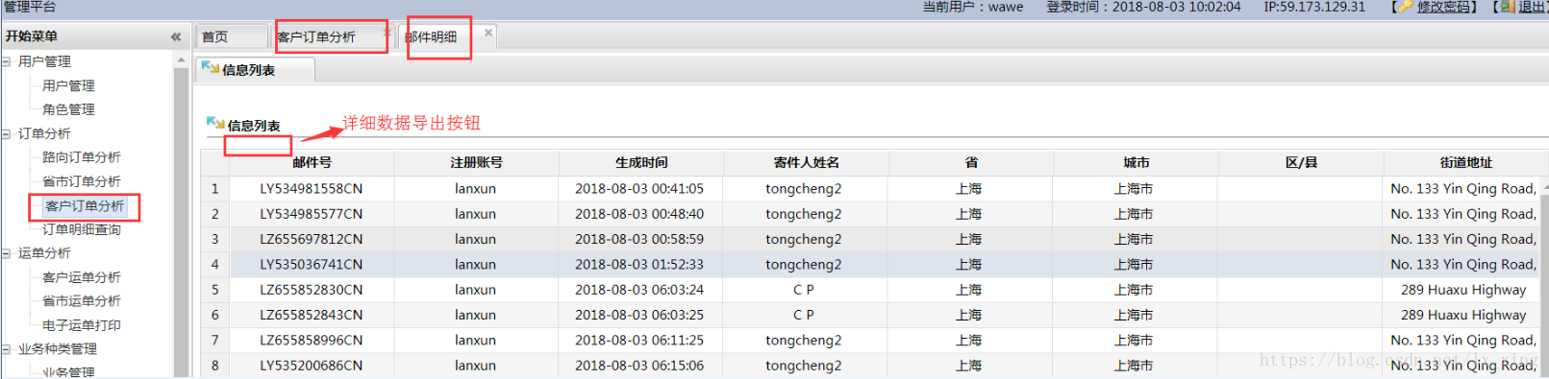Click the IP:59.173.129.31 text
This screenshot has height=379, width=1549.
pos(1314,7)
